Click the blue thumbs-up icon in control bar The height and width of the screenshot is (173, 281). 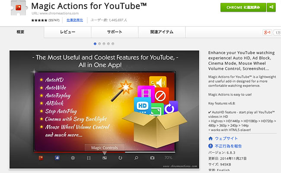(x=57, y=158)
